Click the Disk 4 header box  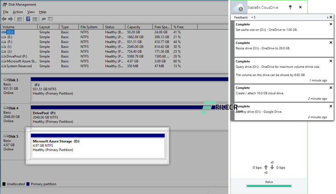pos(15,117)
